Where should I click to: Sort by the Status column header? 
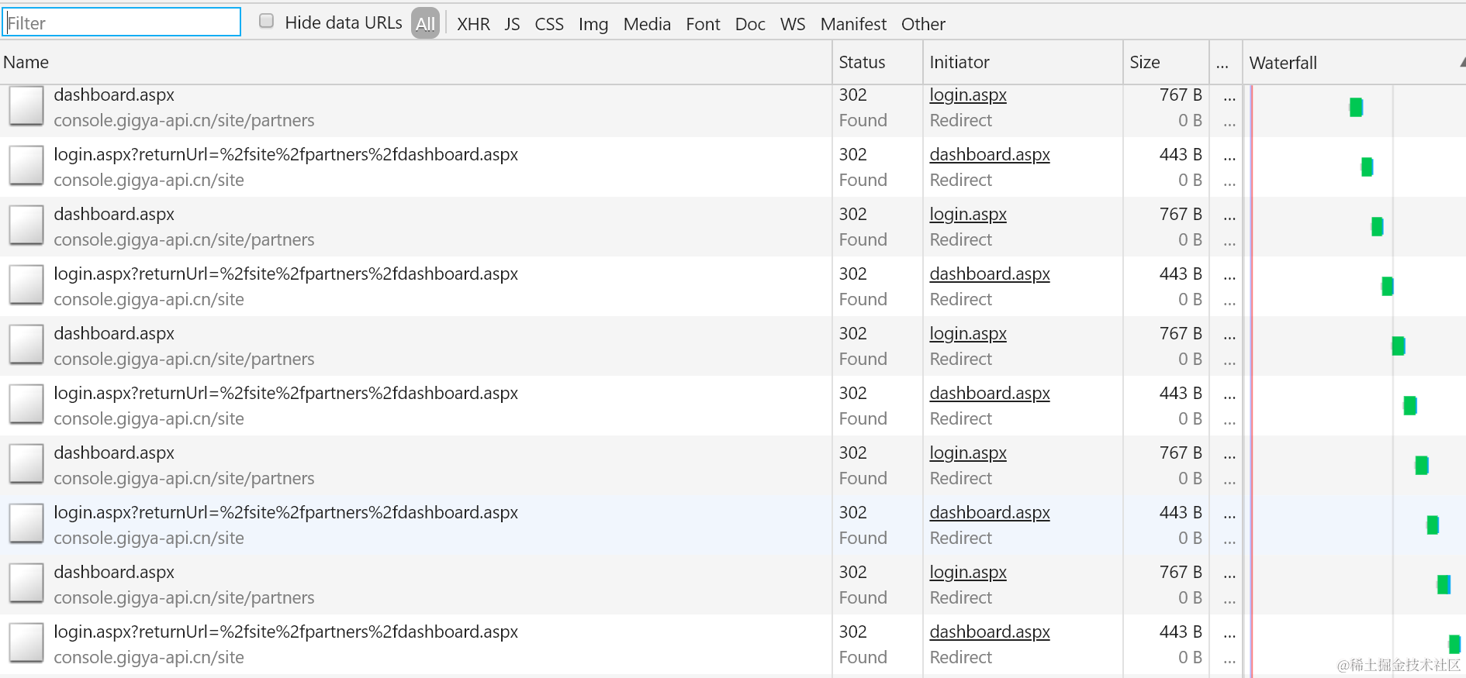coord(877,62)
